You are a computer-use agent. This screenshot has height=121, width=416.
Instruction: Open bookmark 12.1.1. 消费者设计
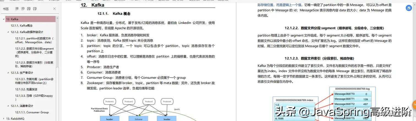22,106
